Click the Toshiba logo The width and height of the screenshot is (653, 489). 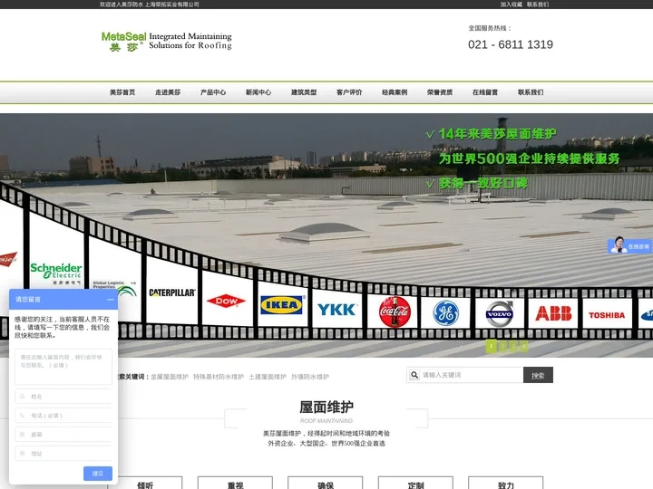pos(607,315)
